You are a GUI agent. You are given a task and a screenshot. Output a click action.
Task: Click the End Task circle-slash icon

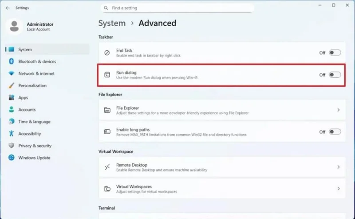(107, 53)
